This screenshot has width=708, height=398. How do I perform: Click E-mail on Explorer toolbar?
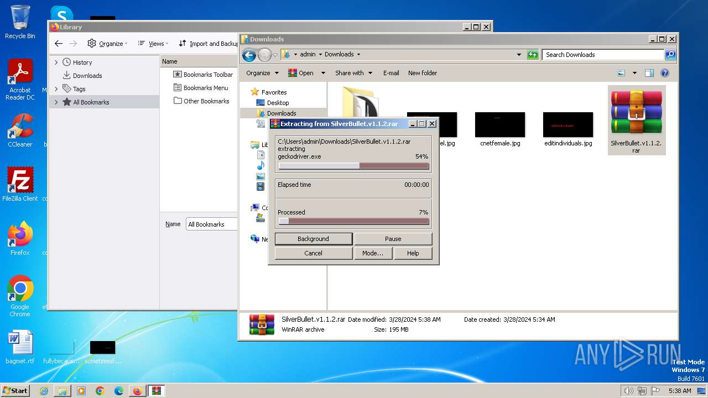click(391, 73)
